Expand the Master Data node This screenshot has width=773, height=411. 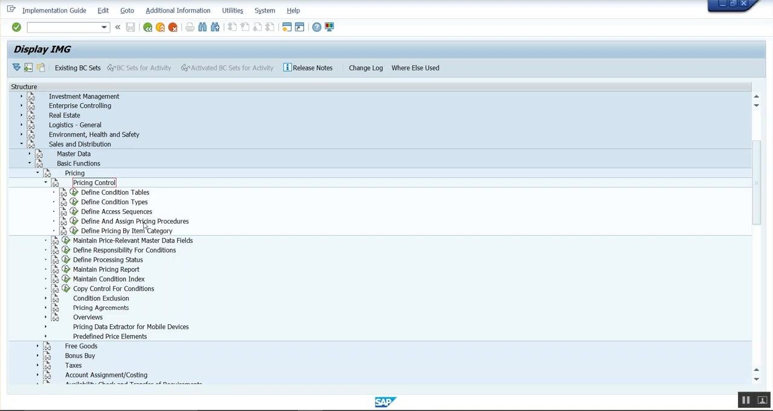click(x=29, y=154)
